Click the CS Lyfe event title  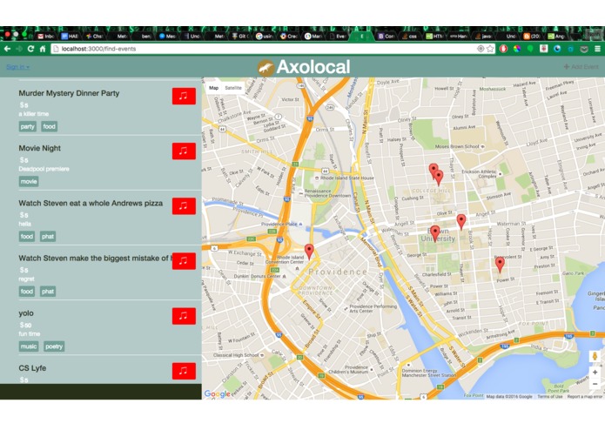pos(32,368)
